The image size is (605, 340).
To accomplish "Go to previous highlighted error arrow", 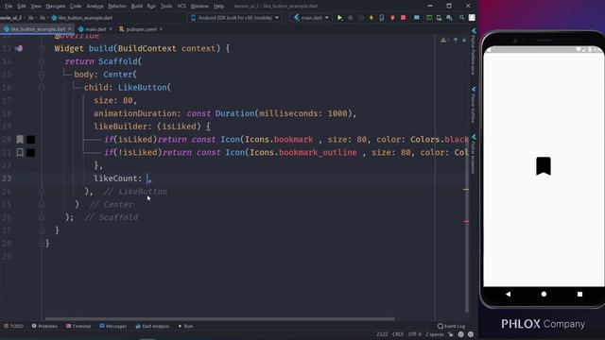I will pos(456,40).
